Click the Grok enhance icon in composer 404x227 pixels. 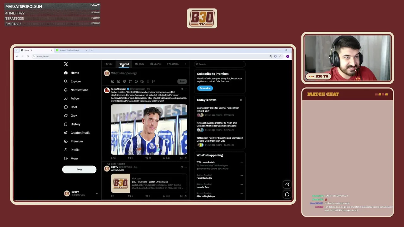pyautogui.click(x=124, y=81)
